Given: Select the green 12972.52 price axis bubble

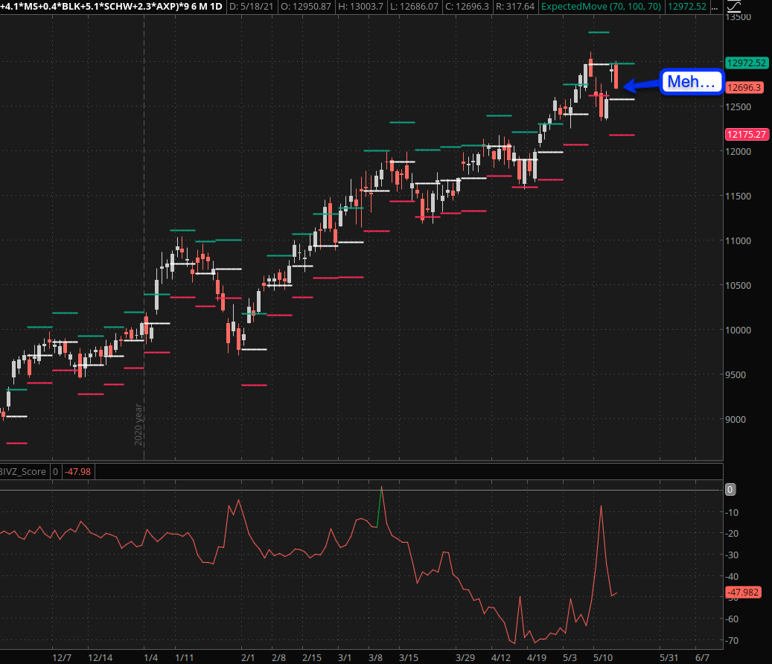Looking at the screenshot, I should click(x=746, y=63).
